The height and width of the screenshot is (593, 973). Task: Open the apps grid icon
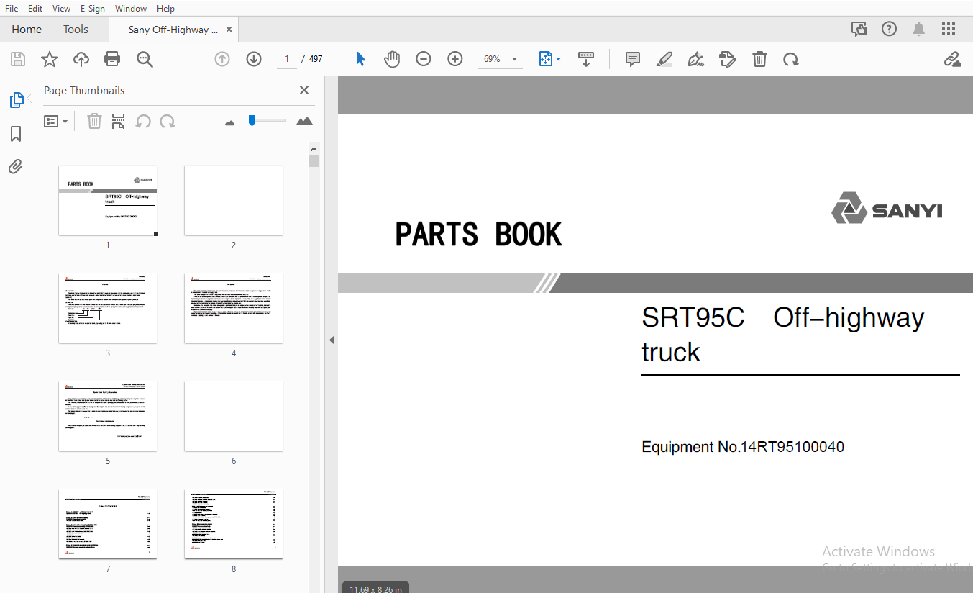949,29
